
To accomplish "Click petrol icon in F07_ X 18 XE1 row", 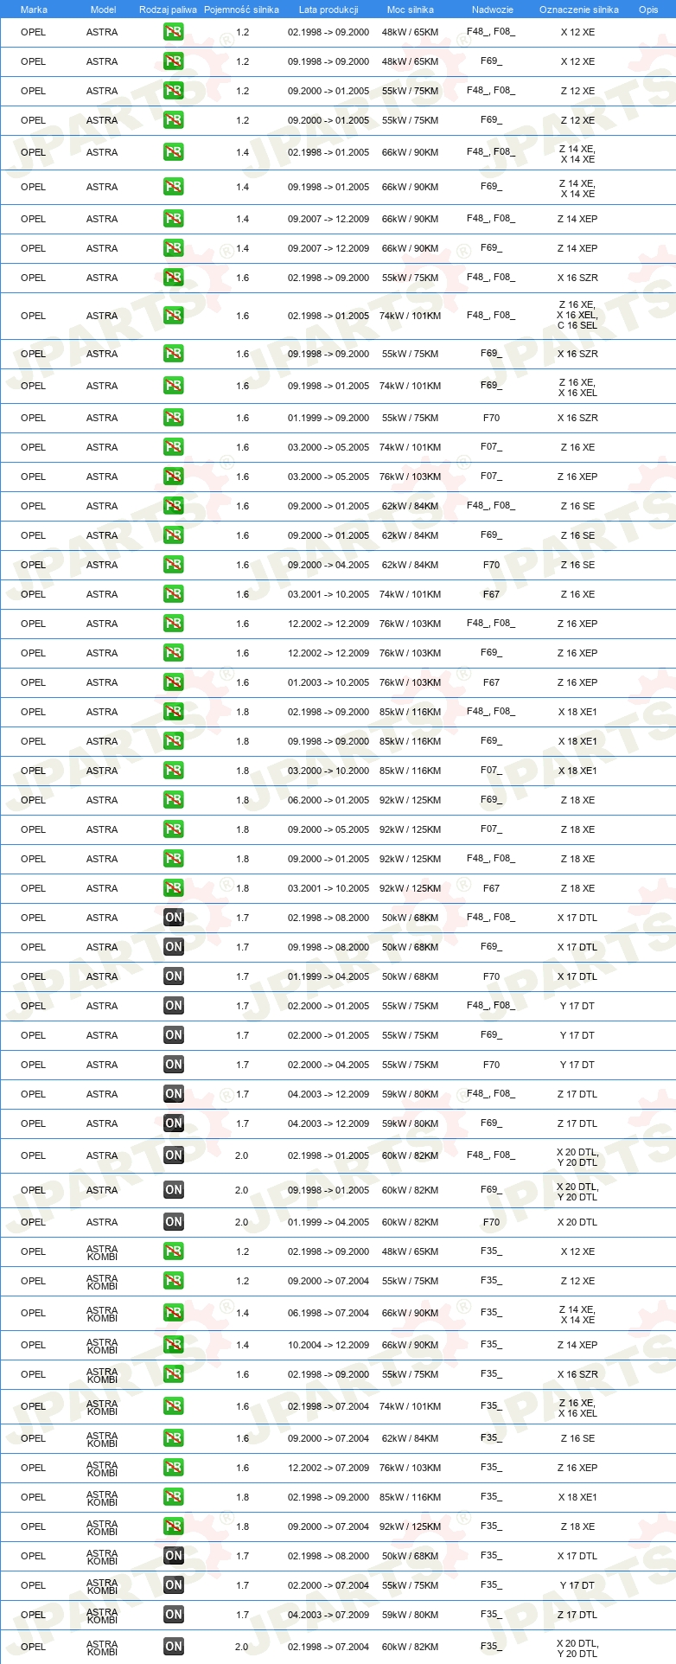I will point(173,771).
